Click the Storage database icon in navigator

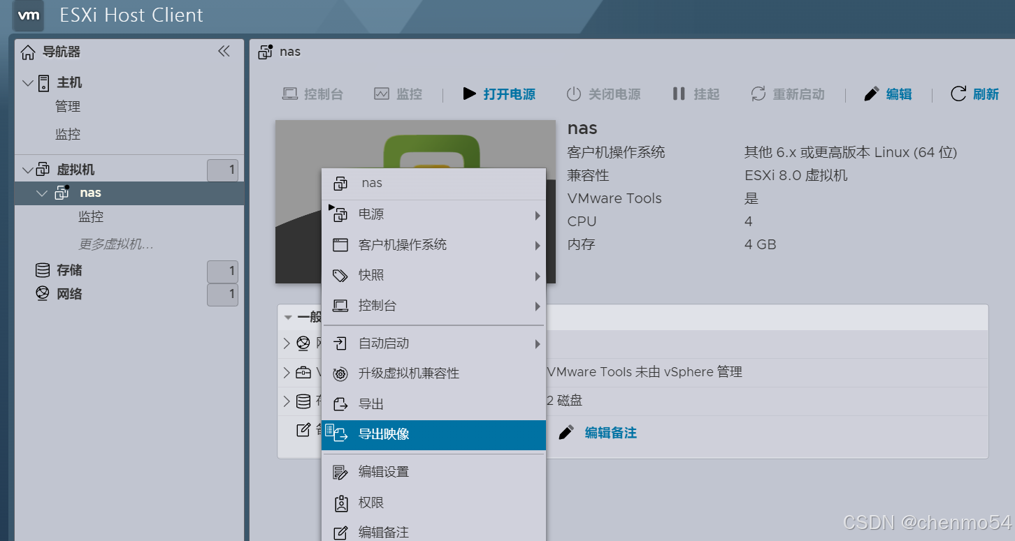click(43, 270)
